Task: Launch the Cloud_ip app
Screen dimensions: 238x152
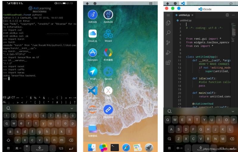Action: tap(93, 34)
